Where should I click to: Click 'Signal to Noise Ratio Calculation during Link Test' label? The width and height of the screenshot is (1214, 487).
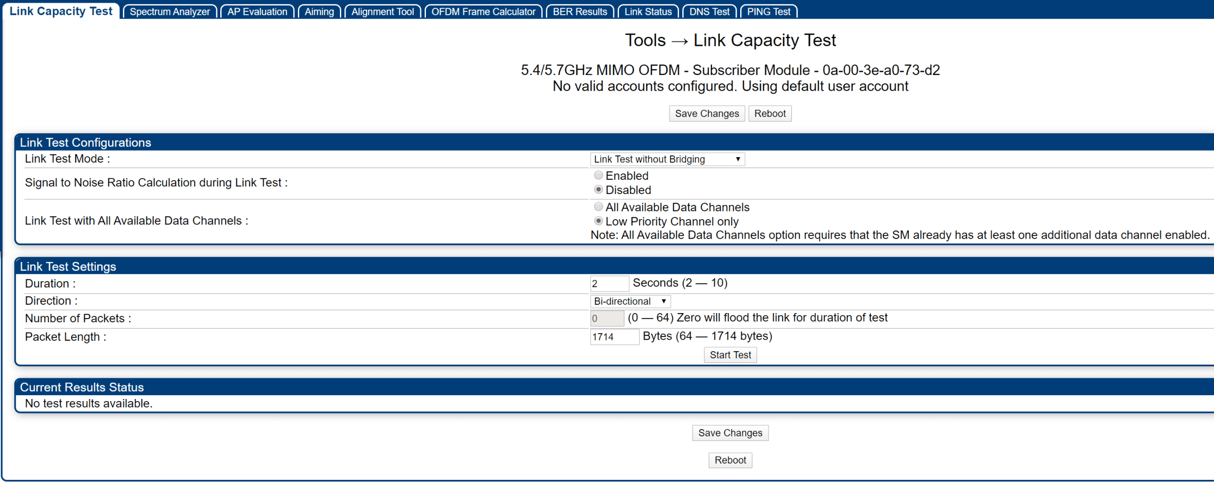pyautogui.click(x=156, y=183)
